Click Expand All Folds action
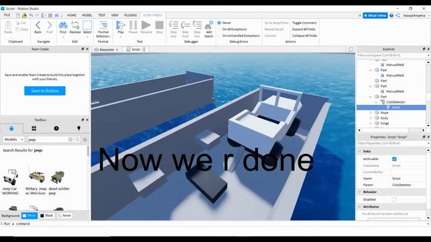The height and width of the screenshot is (242, 431). [304, 29]
